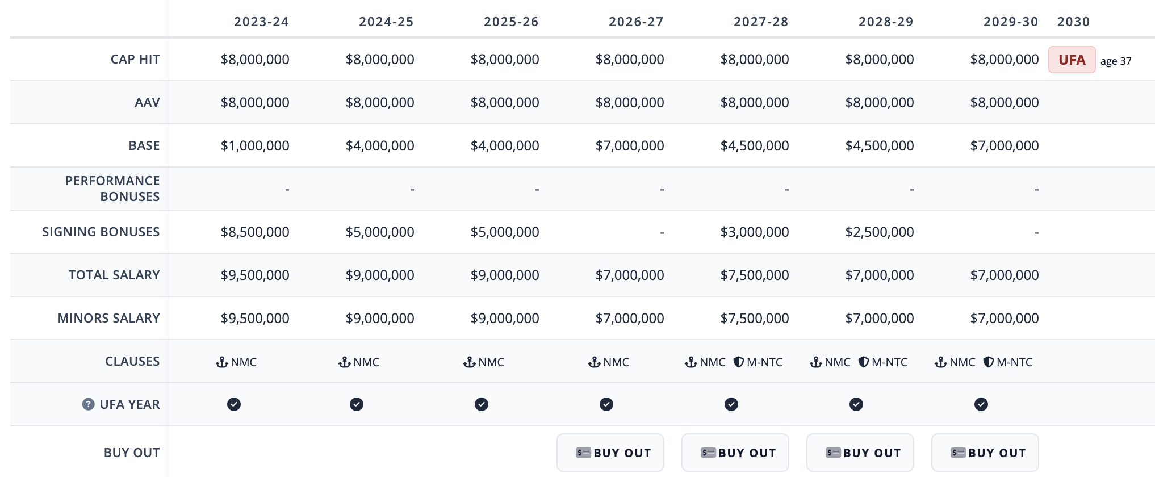1155x477 pixels.
Task: Click the help question mark beside UFA YEAR
Action: [x=88, y=404]
